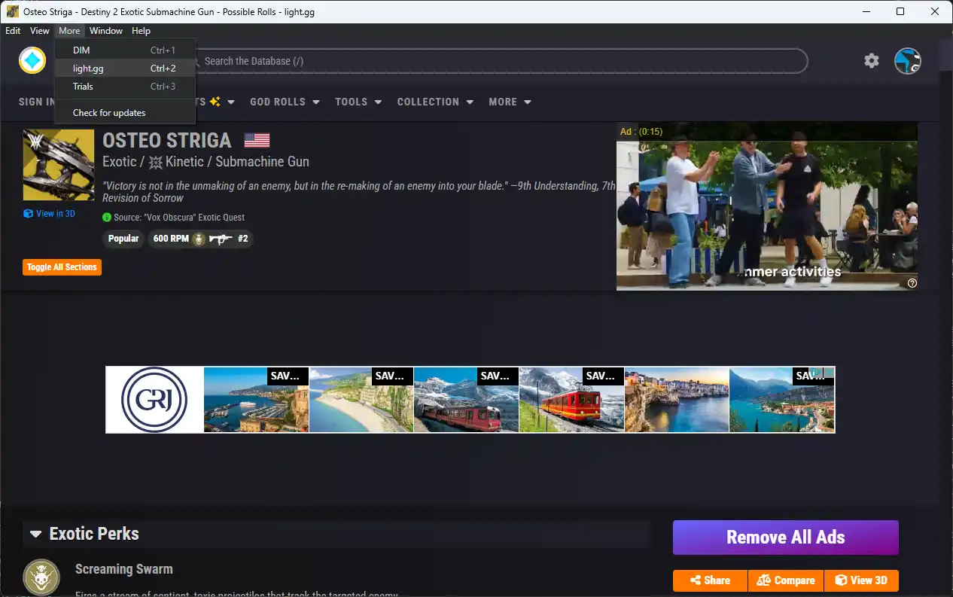953x597 pixels.
Task: Open the Window menu
Action: click(x=106, y=31)
